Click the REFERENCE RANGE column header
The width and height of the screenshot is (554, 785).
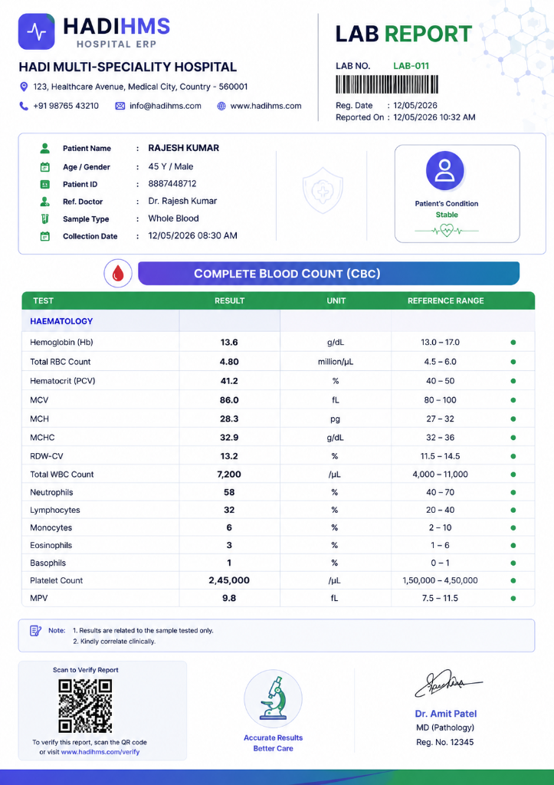point(446,301)
